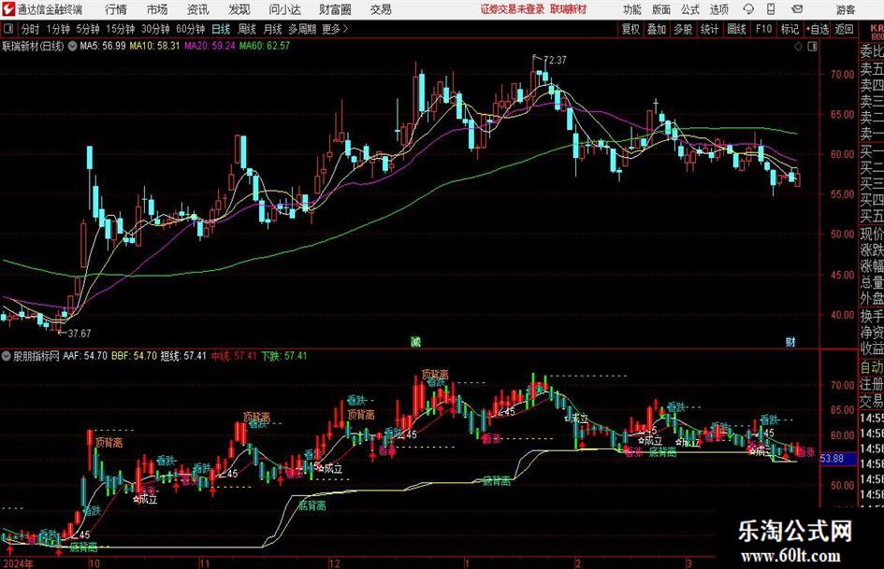This screenshot has height=569, width=884.
Task: Toggle the left sidebar panel icon
Action: pos(8,29)
